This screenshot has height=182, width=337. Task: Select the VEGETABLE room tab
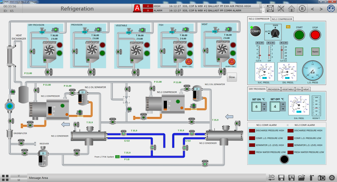click(x=288, y=89)
